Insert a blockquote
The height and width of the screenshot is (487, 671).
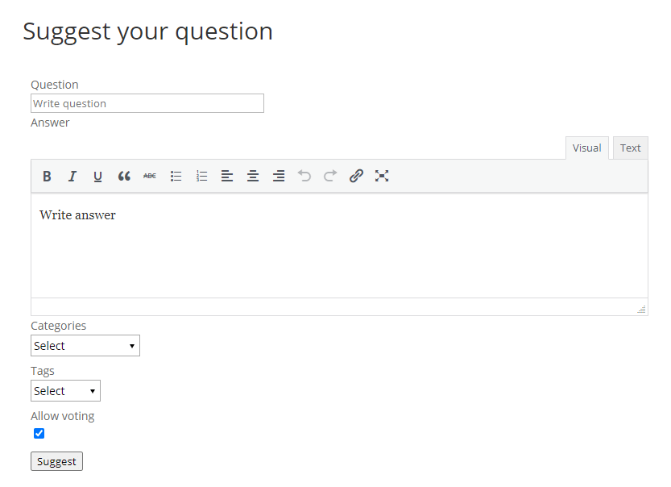pos(124,176)
